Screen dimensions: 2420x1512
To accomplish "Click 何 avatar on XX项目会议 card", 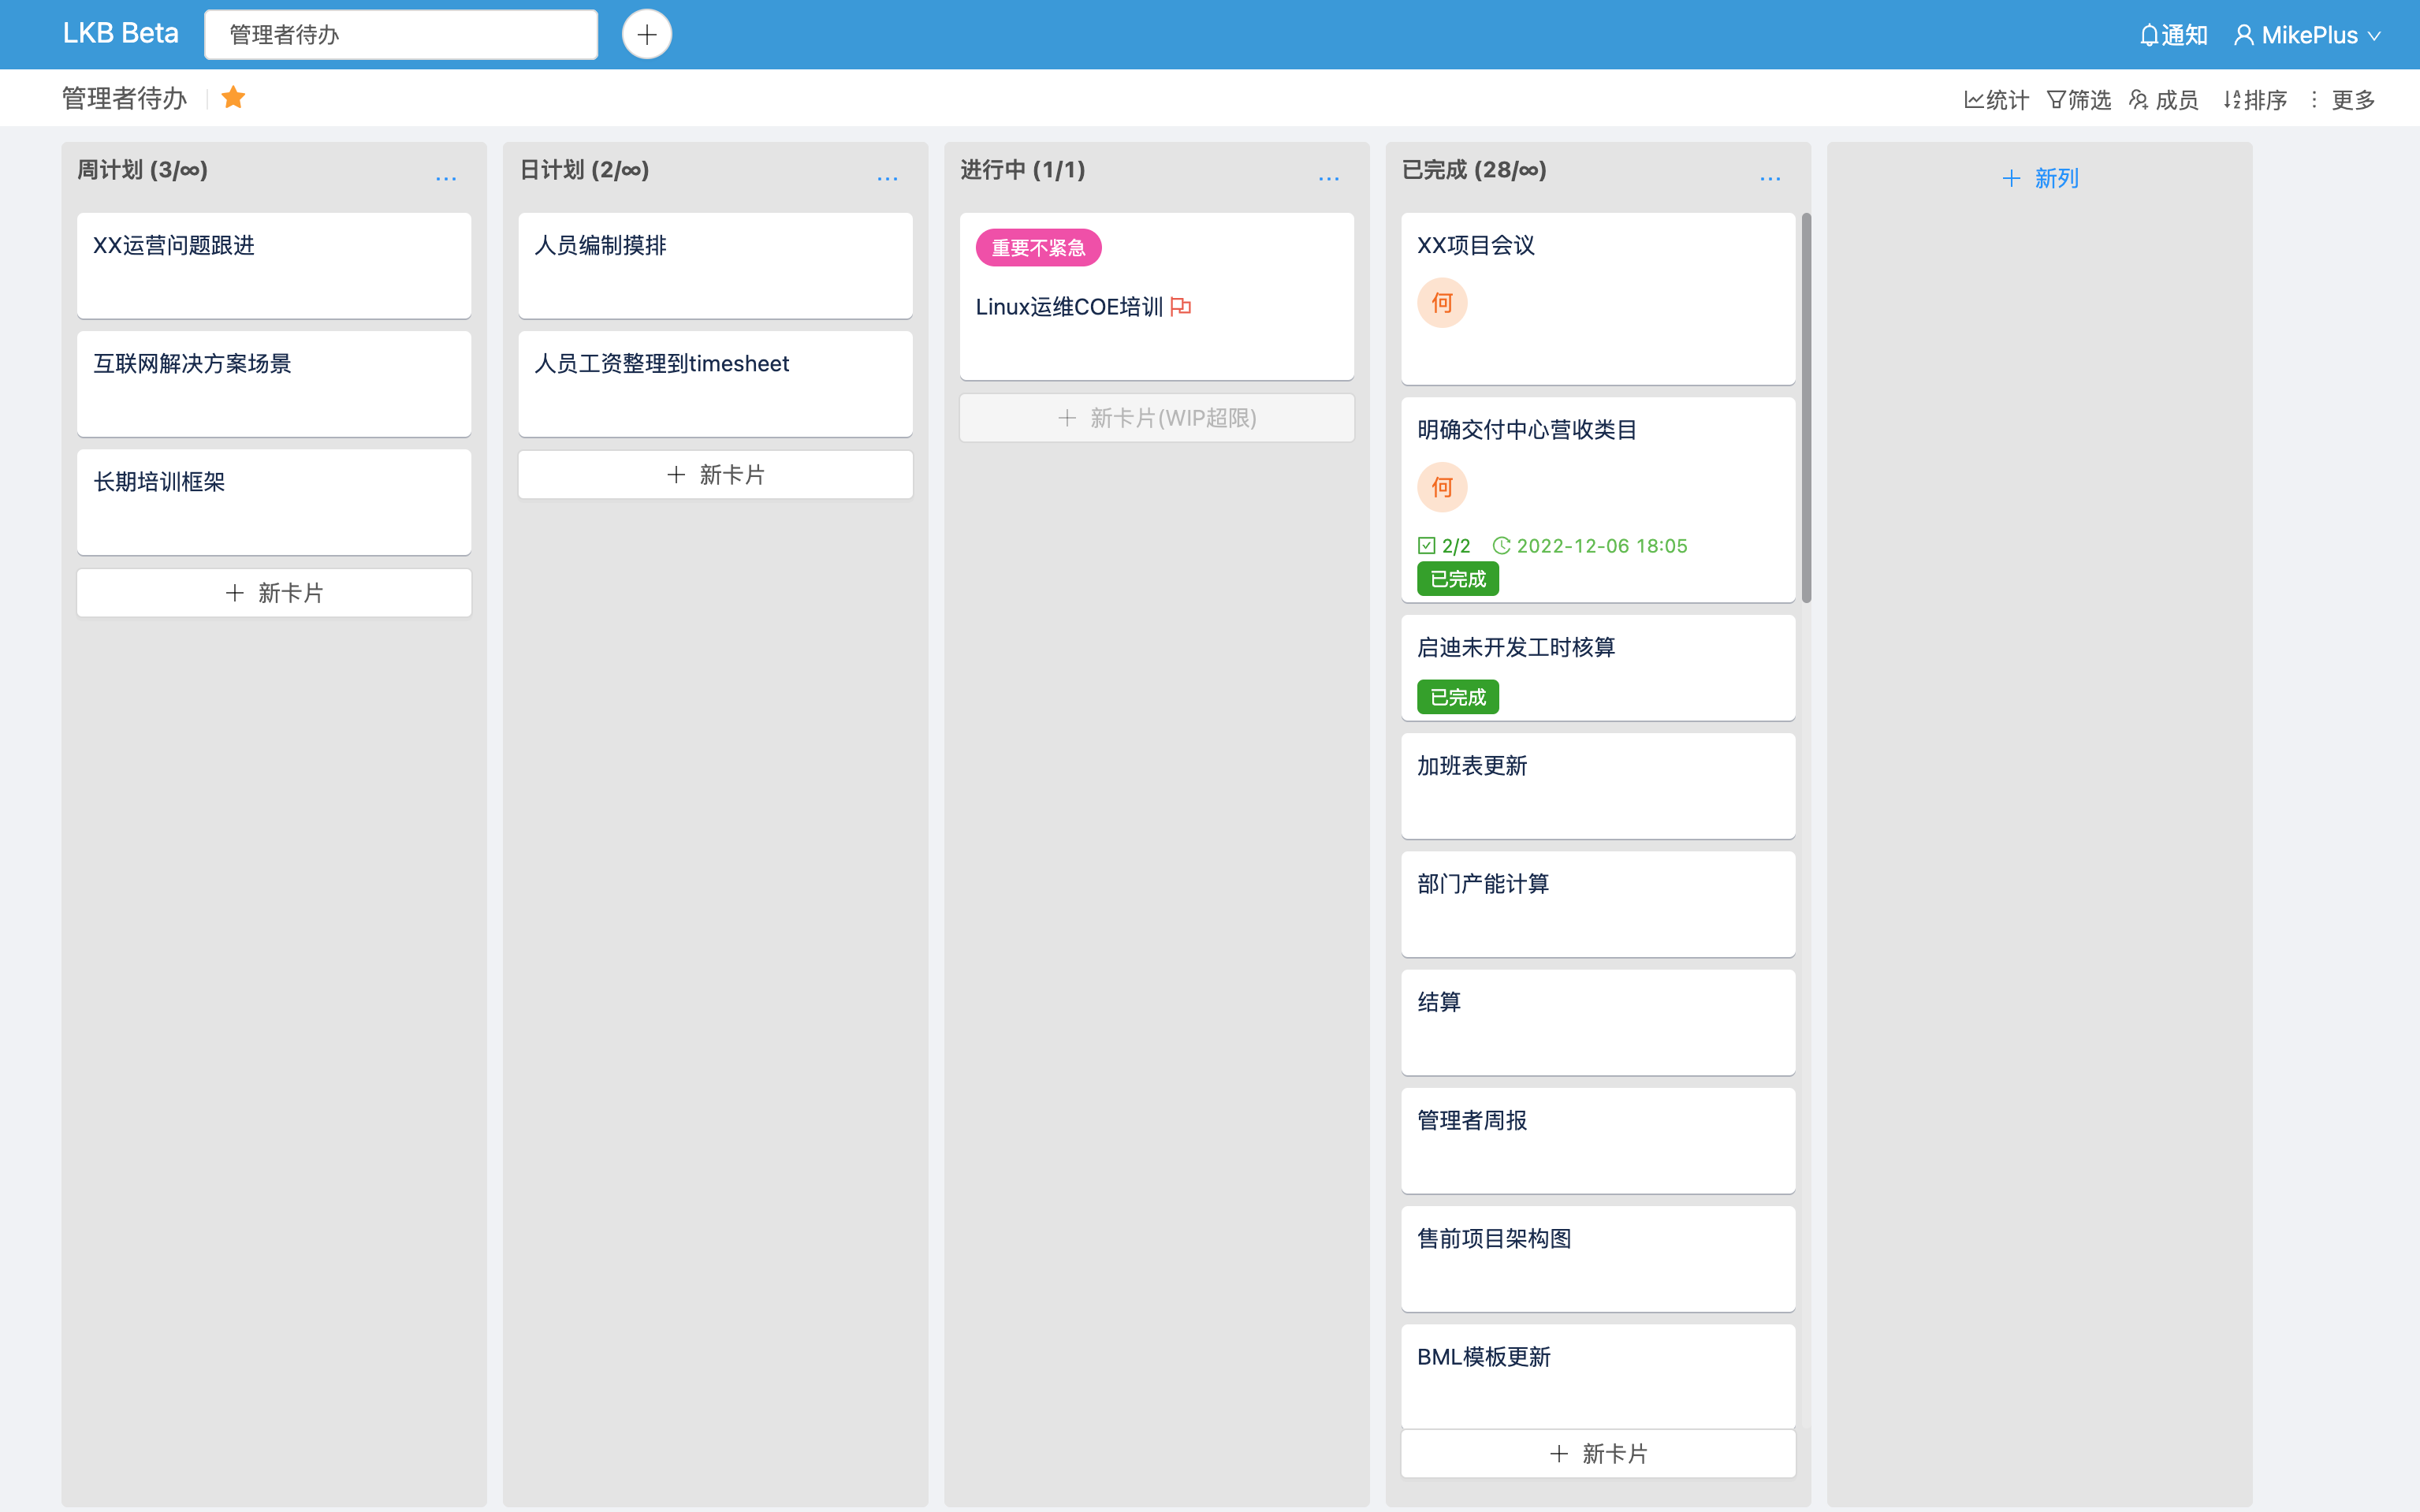I will [x=1442, y=303].
